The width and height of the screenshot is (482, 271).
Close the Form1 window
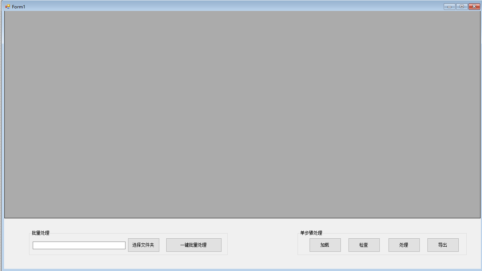coord(474,7)
